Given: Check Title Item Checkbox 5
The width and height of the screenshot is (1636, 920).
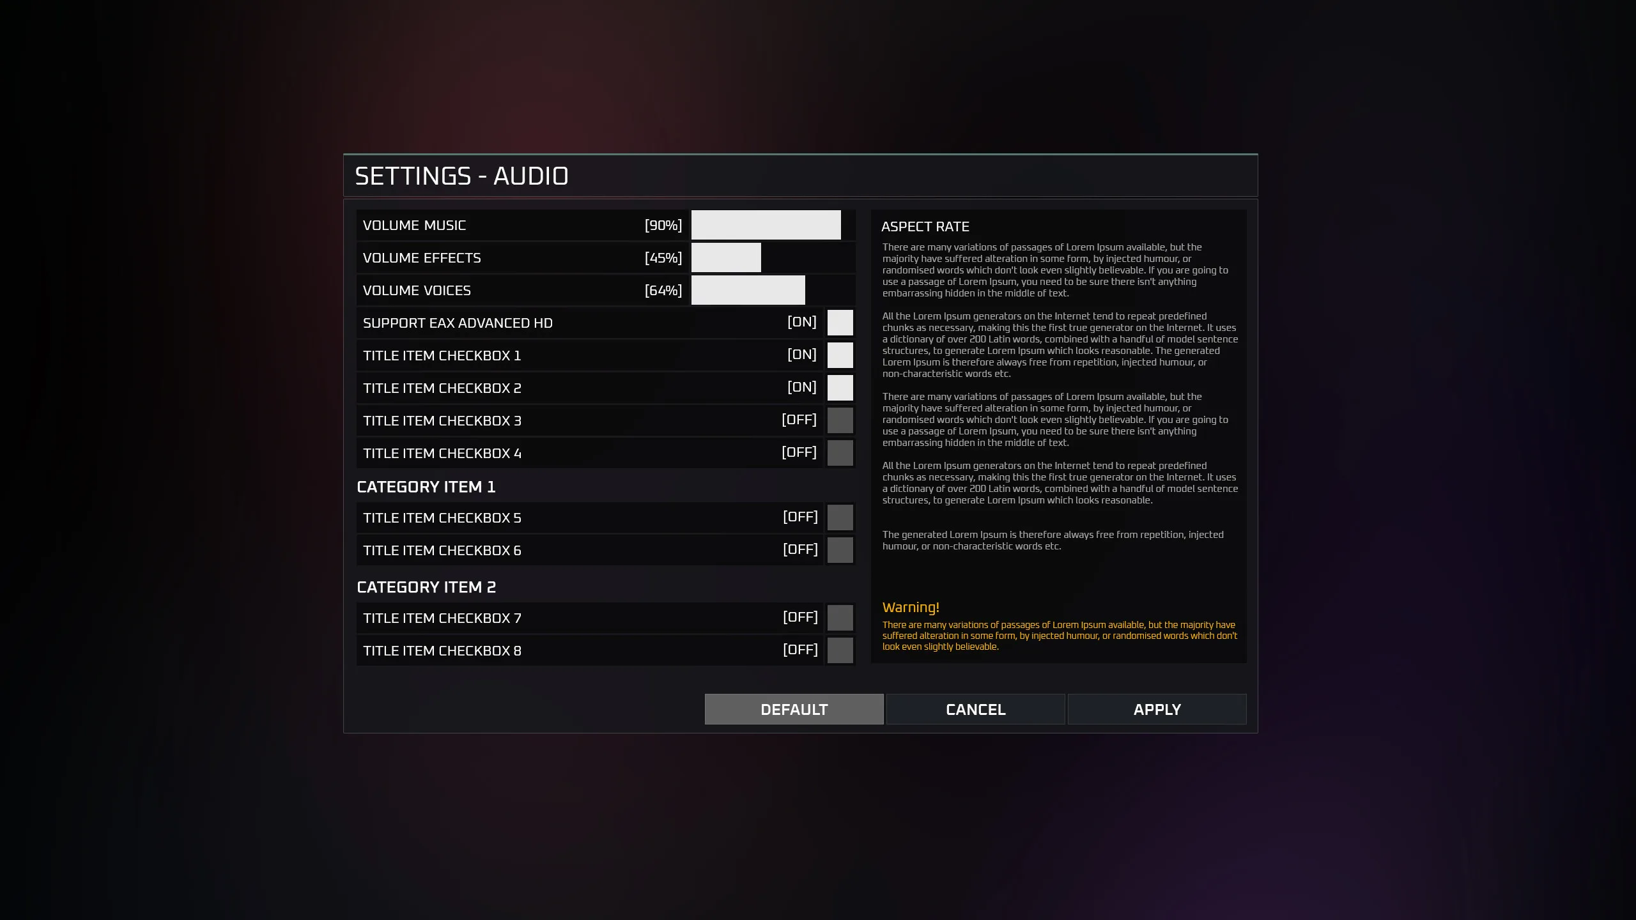Looking at the screenshot, I should point(840,517).
